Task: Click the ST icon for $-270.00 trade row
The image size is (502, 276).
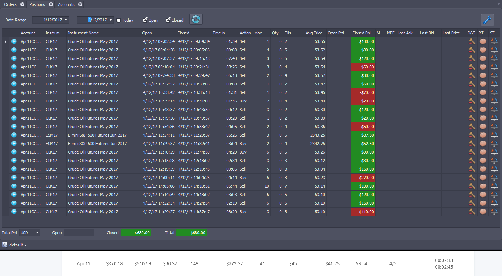Action: point(494,178)
